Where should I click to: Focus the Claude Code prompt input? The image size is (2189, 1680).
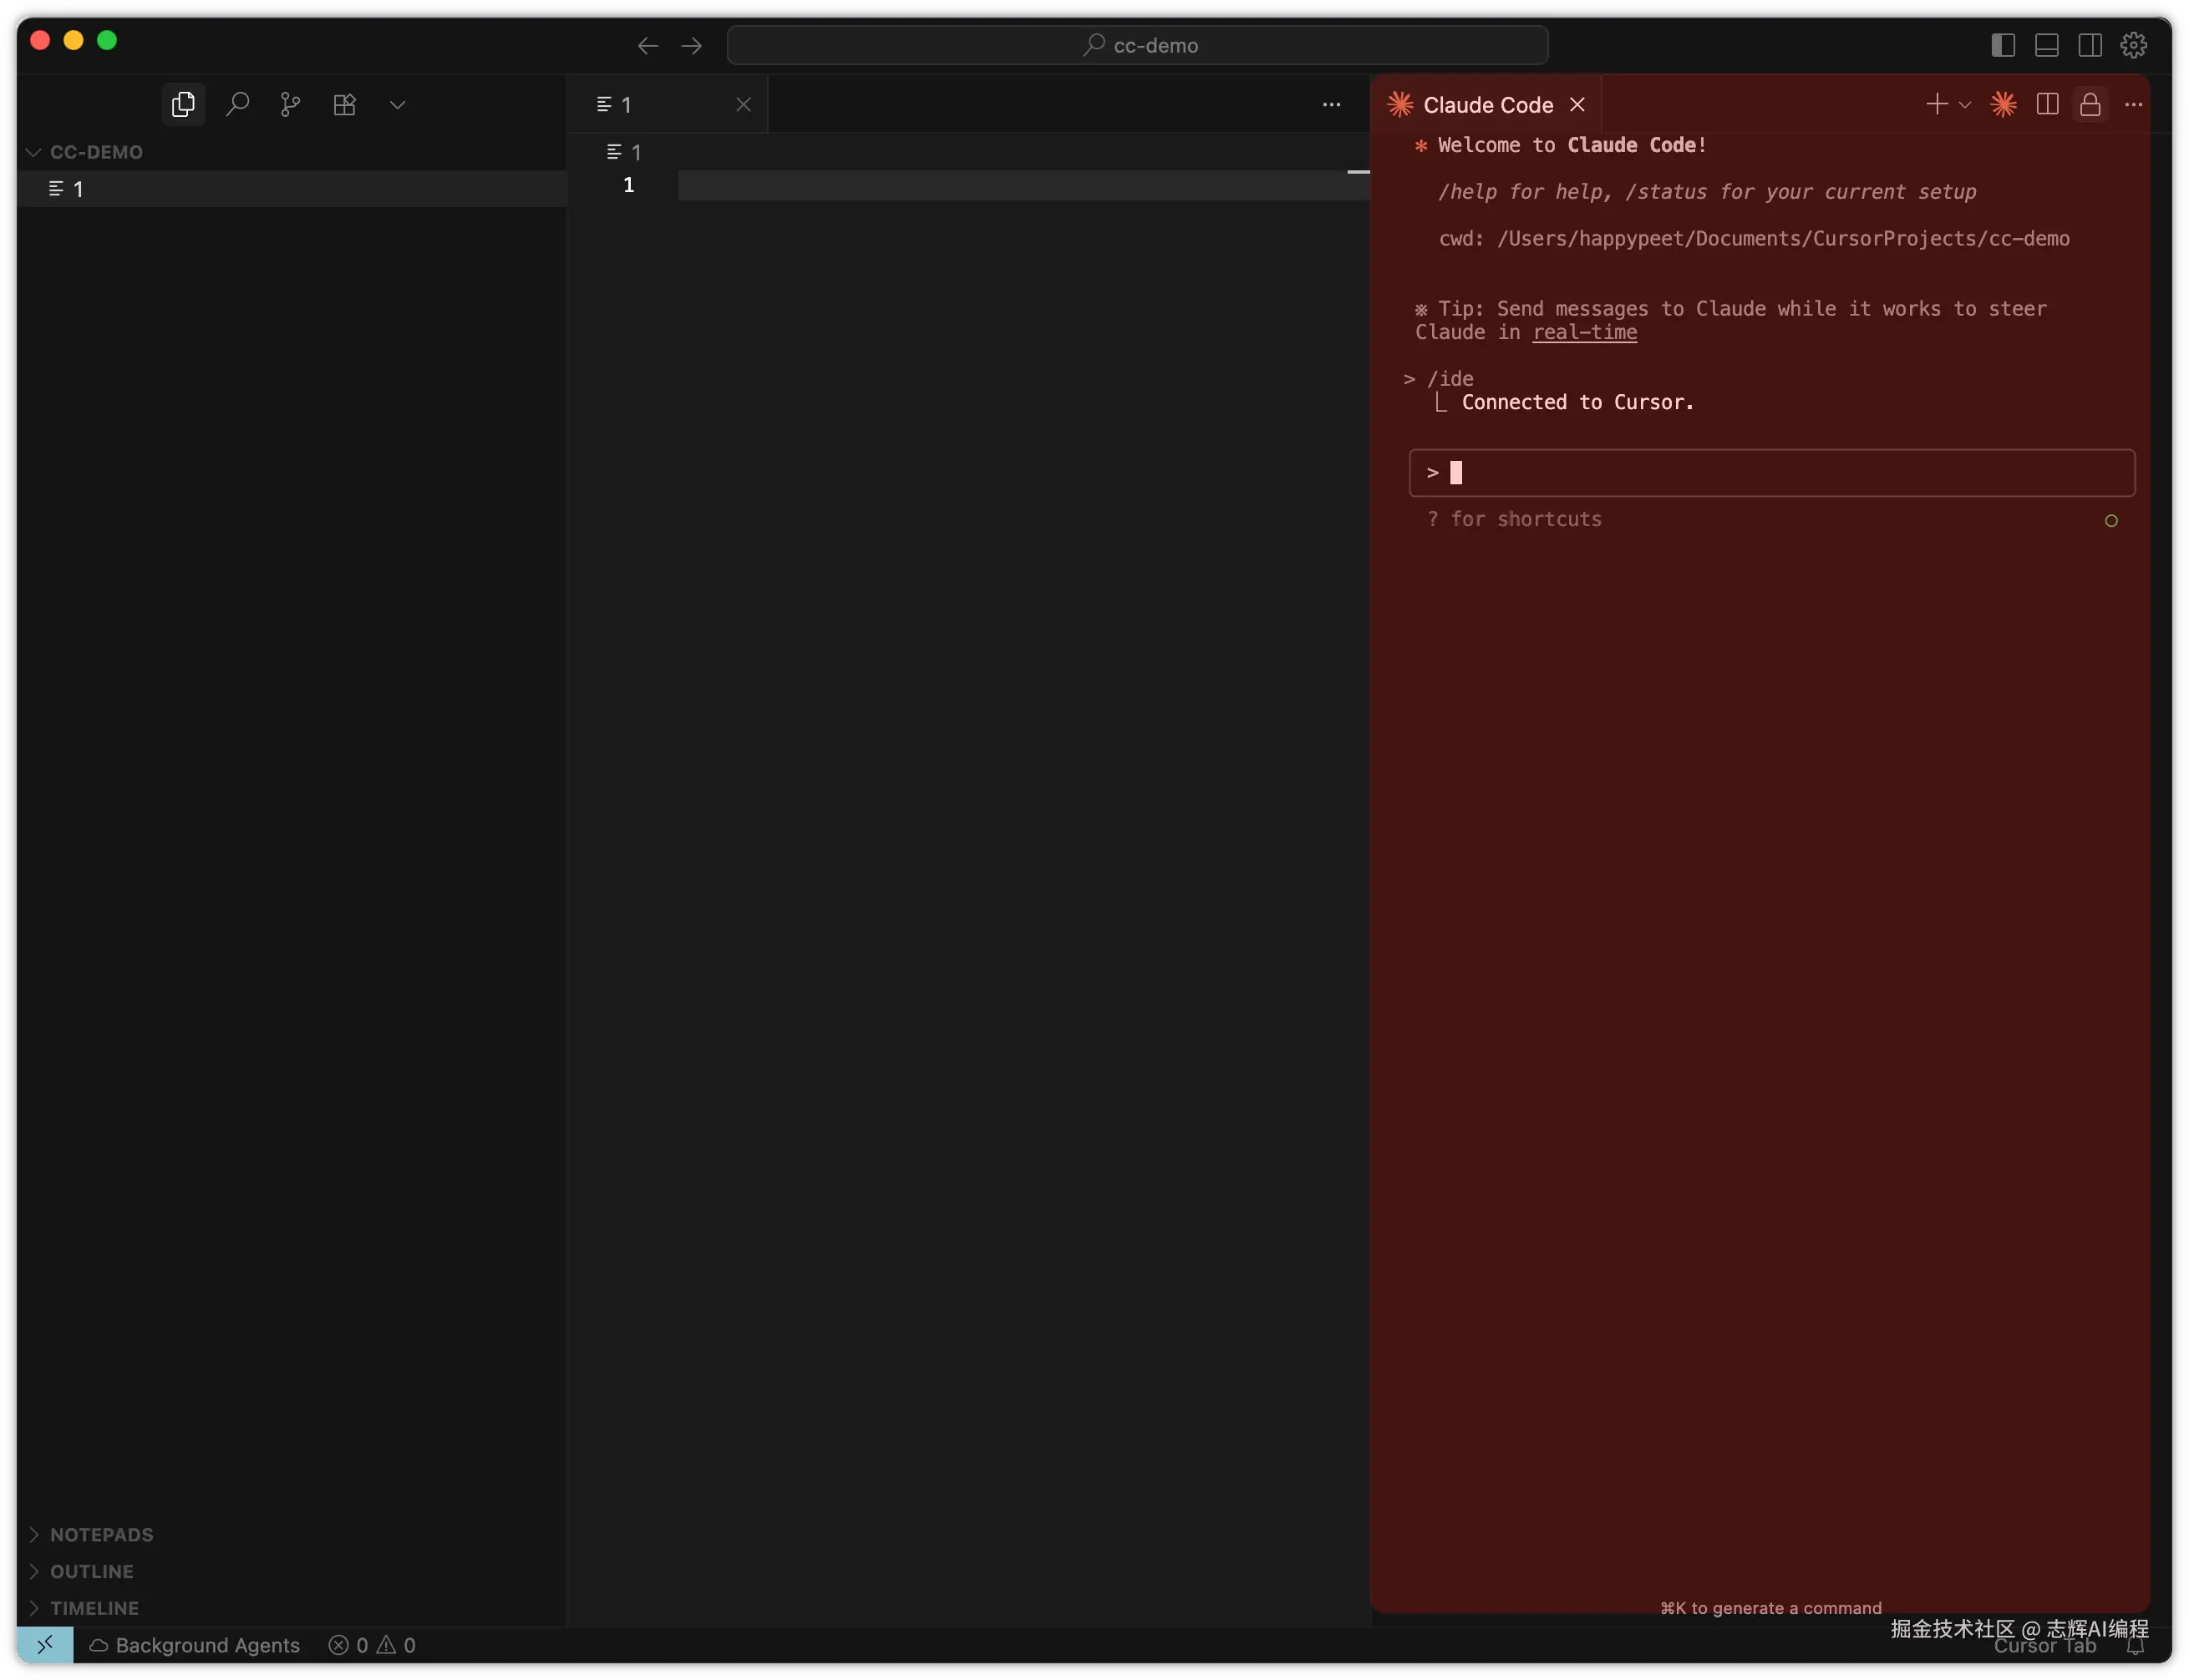tap(1772, 473)
